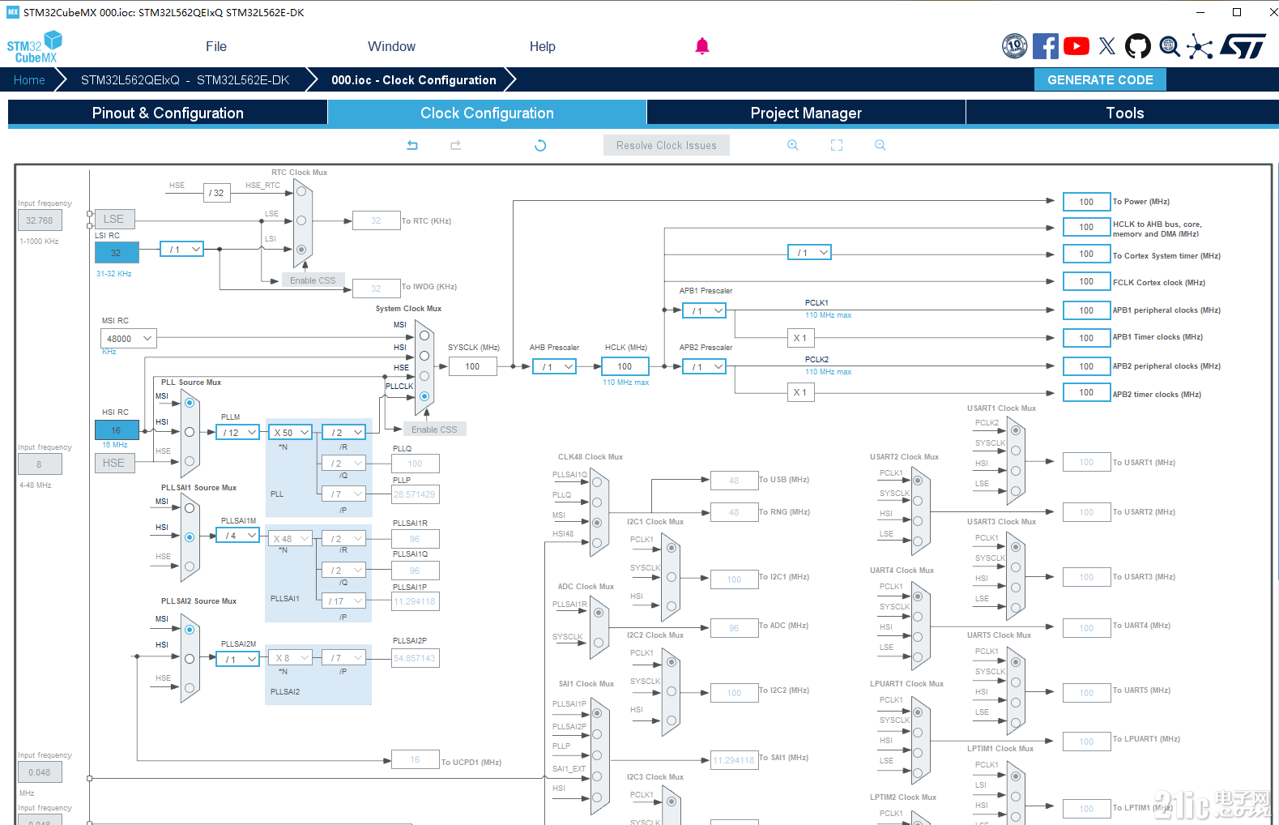Click Enable CSS under RTC Clock Mux
Viewport: 1279px width, 825px height.
(313, 280)
